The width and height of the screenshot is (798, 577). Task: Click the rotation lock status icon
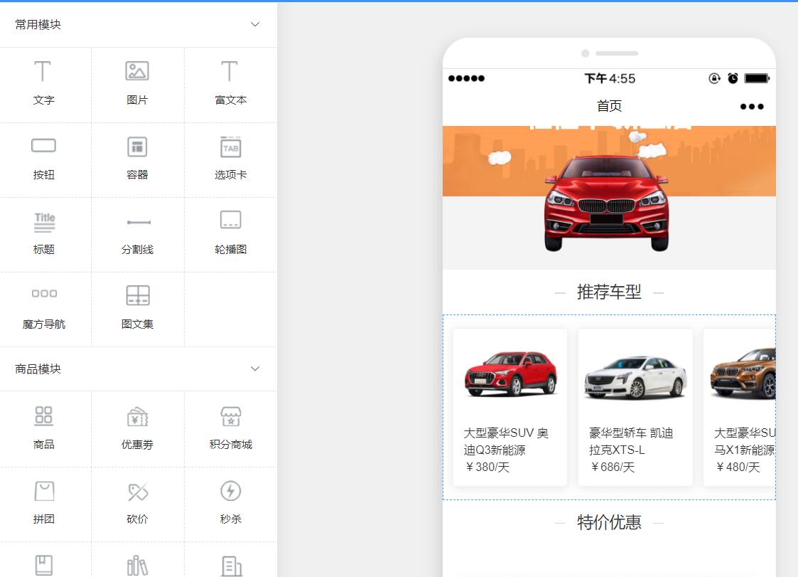click(715, 78)
